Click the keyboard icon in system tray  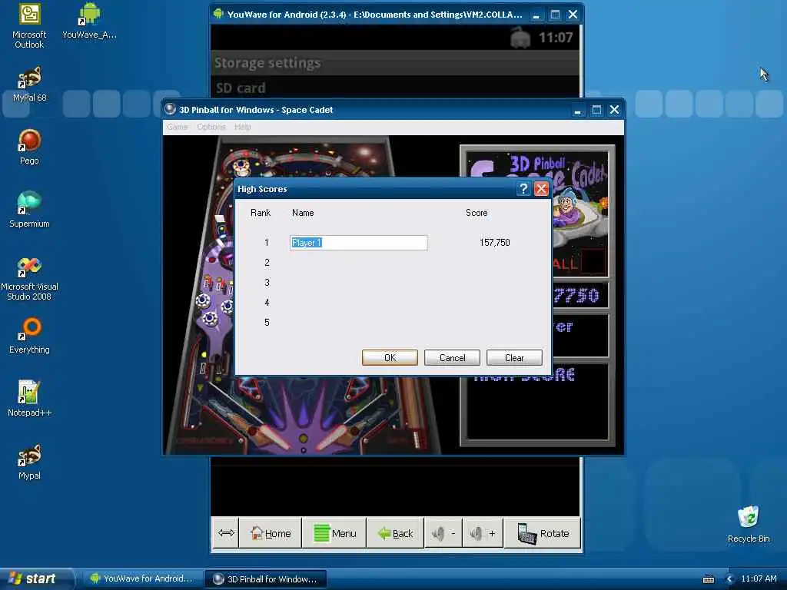click(709, 579)
